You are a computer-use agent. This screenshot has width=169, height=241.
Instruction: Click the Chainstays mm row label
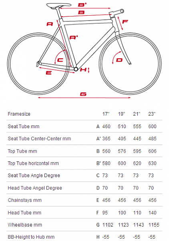pos(25,200)
